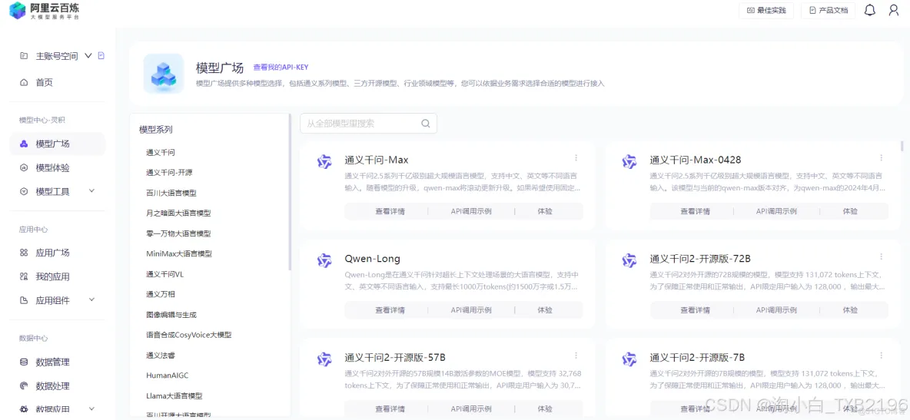Click the Qwen logo on 通义千问2-开源版-7B card
The width and height of the screenshot is (910, 420).
(x=629, y=359)
